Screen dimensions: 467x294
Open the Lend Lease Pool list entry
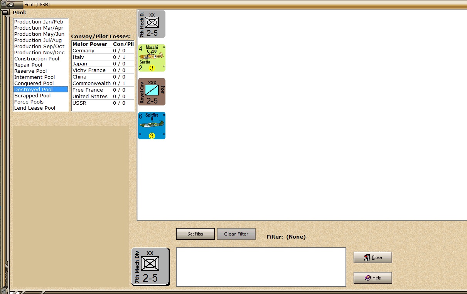(x=40, y=108)
